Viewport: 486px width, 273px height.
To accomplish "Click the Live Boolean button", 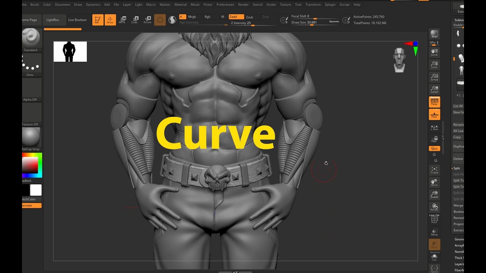I will [x=77, y=20].
